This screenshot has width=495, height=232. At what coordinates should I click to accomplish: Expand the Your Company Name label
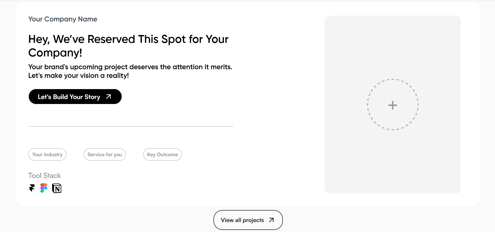tap(63, 19)
